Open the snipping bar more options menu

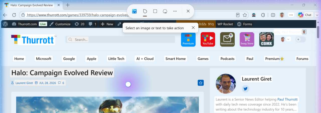click(175, 11)
